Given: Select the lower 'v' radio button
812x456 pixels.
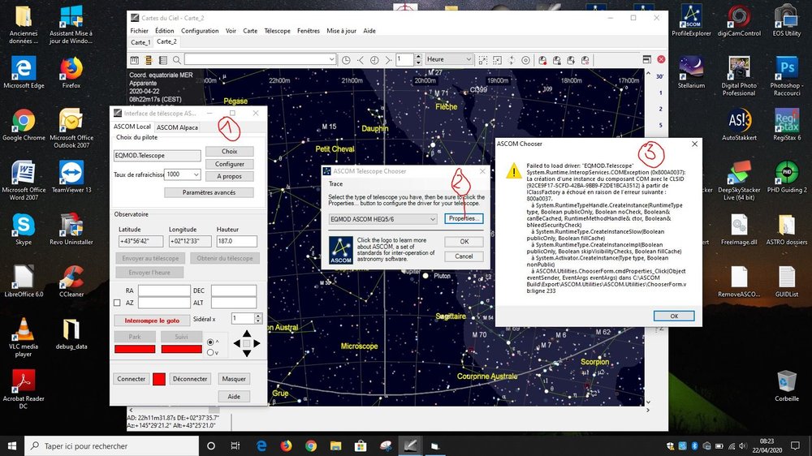Looking at the screenshot, I should [x=210, y=352].
